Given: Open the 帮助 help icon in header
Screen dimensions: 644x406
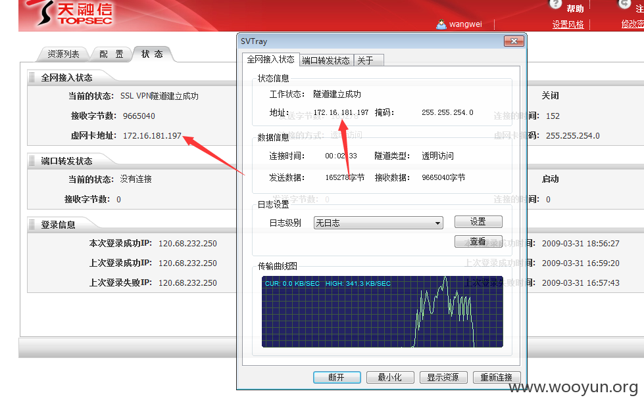Looking at the screenshot, I should point(555,4).
